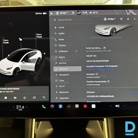Skip to the next station
The image size is (138, 138).
point(15,98)
